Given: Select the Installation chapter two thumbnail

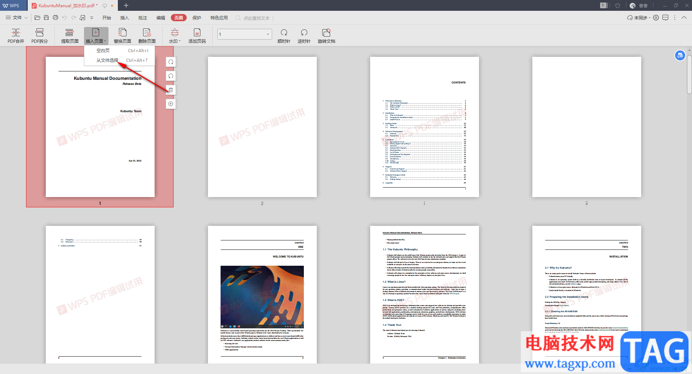Looking at the screenshot, I should point(587,295).
